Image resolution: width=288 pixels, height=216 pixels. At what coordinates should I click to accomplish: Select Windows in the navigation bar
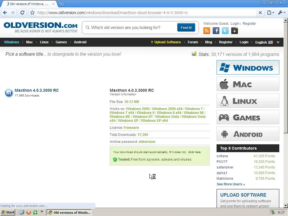point(12,42)
